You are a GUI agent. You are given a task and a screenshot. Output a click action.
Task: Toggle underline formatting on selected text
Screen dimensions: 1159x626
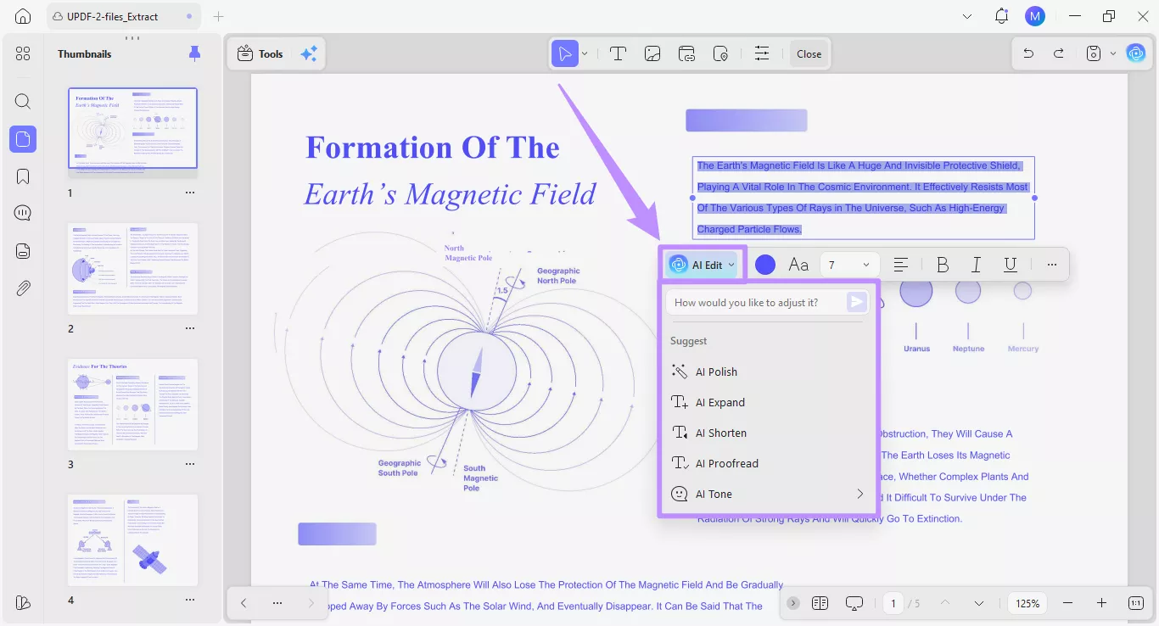click(1010, 265)
